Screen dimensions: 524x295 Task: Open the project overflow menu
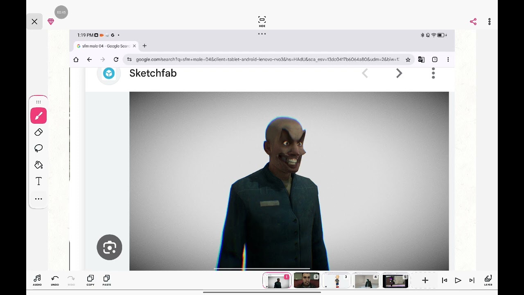point(490,21)
